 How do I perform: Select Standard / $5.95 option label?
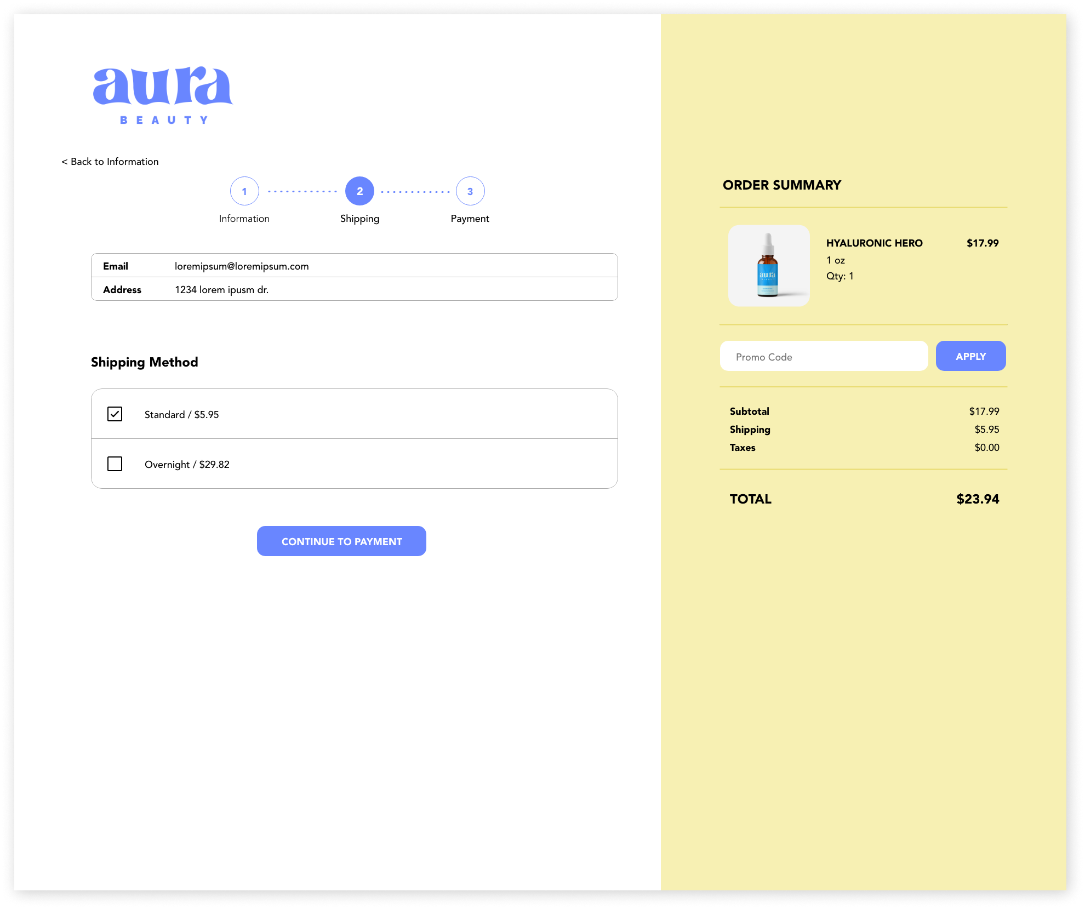[x=181, y=415]
